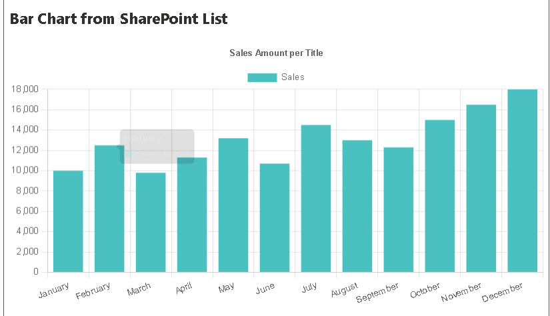Image resolution: width=550 pixels, height=316 pixels.
Task: Click the April sales bar
Action: (192, 215)
